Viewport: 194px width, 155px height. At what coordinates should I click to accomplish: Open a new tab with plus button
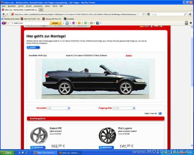pyautogui.click(x=41, y=10)
